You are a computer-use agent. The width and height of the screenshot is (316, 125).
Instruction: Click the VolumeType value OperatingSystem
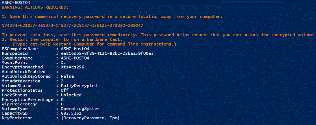pyautogui.click(x=80, y=109)
